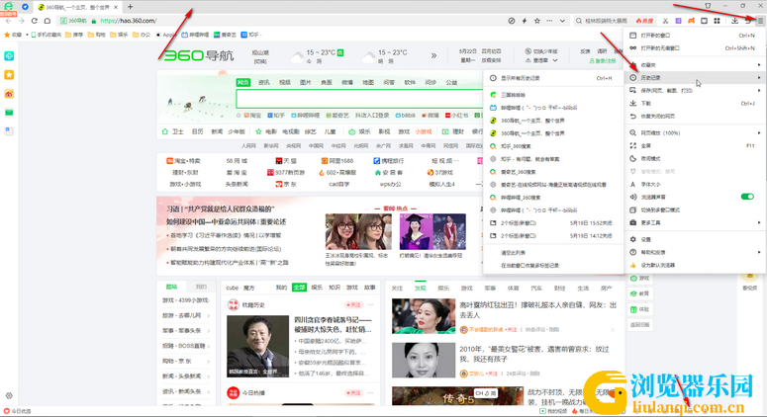Click the circular block icon in address bar
This screenshot has width=767, height=417.
click(x=512, y=21)
